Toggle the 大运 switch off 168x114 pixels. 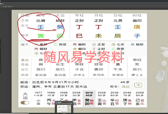pos(25,103)
